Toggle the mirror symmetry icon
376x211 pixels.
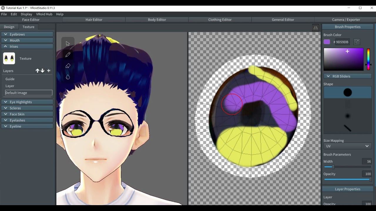coord(315,28)
